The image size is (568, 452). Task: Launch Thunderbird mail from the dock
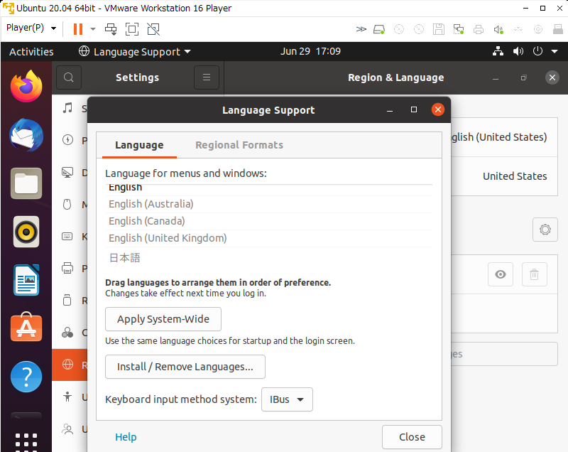click(x=26, y=135)
